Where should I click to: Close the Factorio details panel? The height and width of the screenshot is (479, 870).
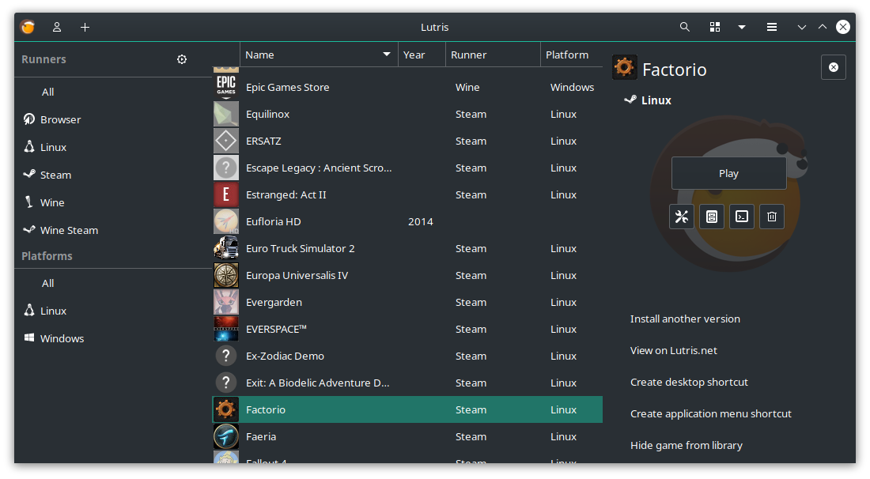[834, 67]
